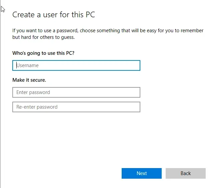Viewport: 217px width, 188px height.
Task: Click the "Enter password" placeholder text
Action: [33, 92]
